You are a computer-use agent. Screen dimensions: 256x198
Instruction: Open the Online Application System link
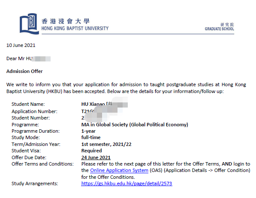[119, 170]
